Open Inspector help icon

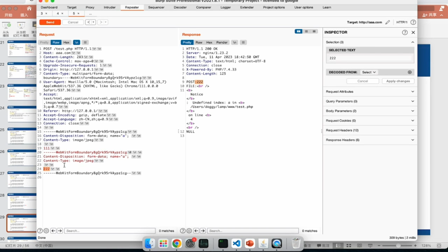tap(404, 32)
